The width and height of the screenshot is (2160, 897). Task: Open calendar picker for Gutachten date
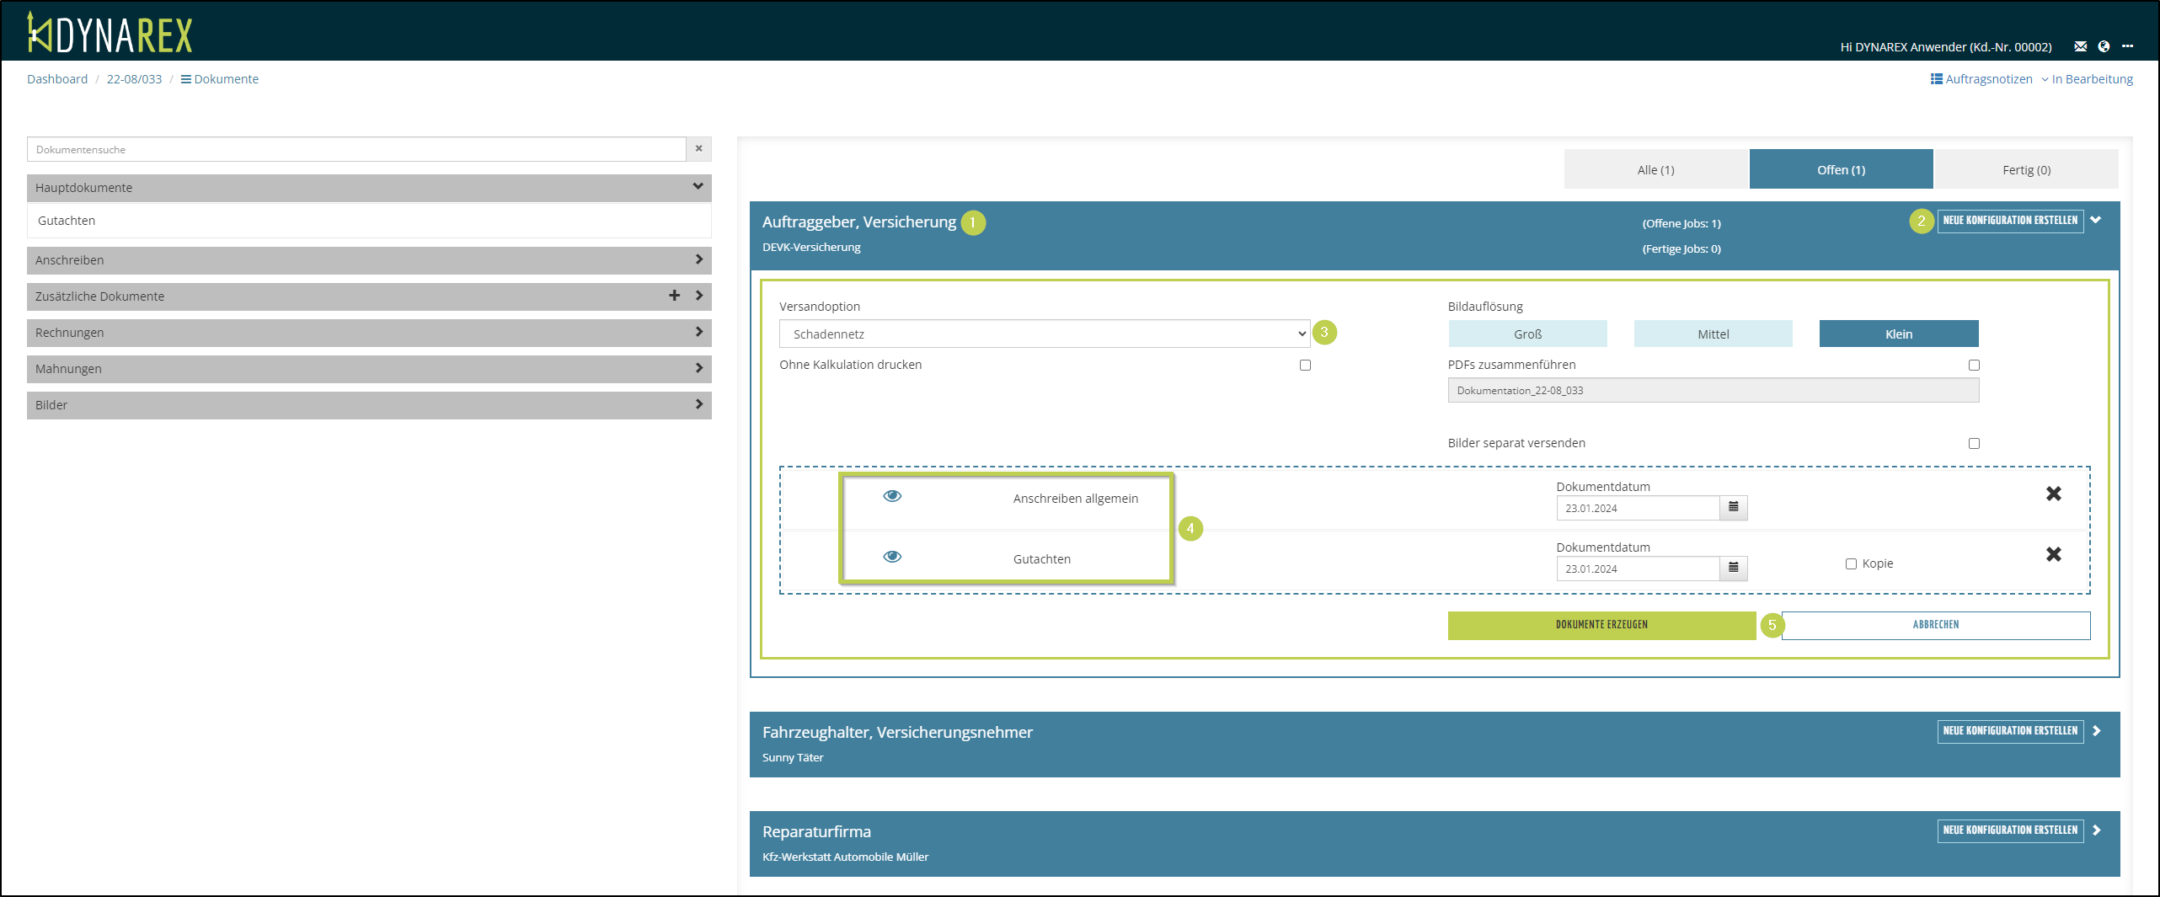[x=1733, y=569]
